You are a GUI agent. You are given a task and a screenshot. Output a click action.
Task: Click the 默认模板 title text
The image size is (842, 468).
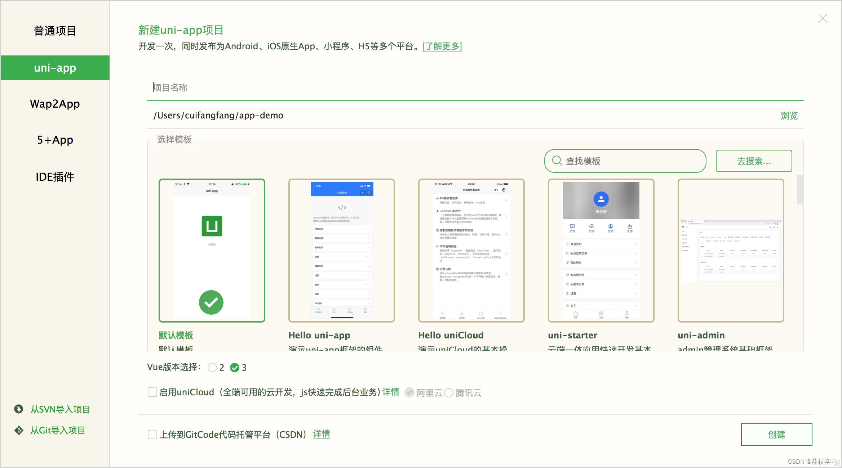(176, 335)
